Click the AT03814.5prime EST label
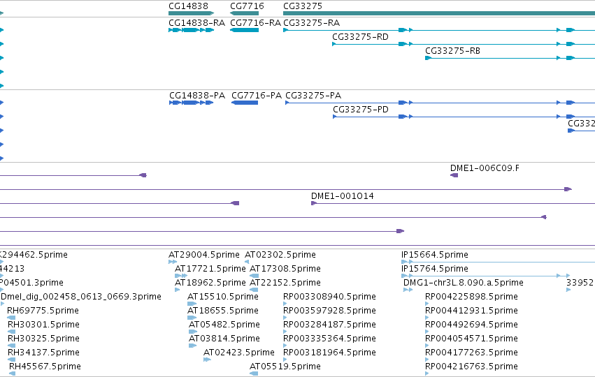Screen dimensions: 595x377 [224, 339]
